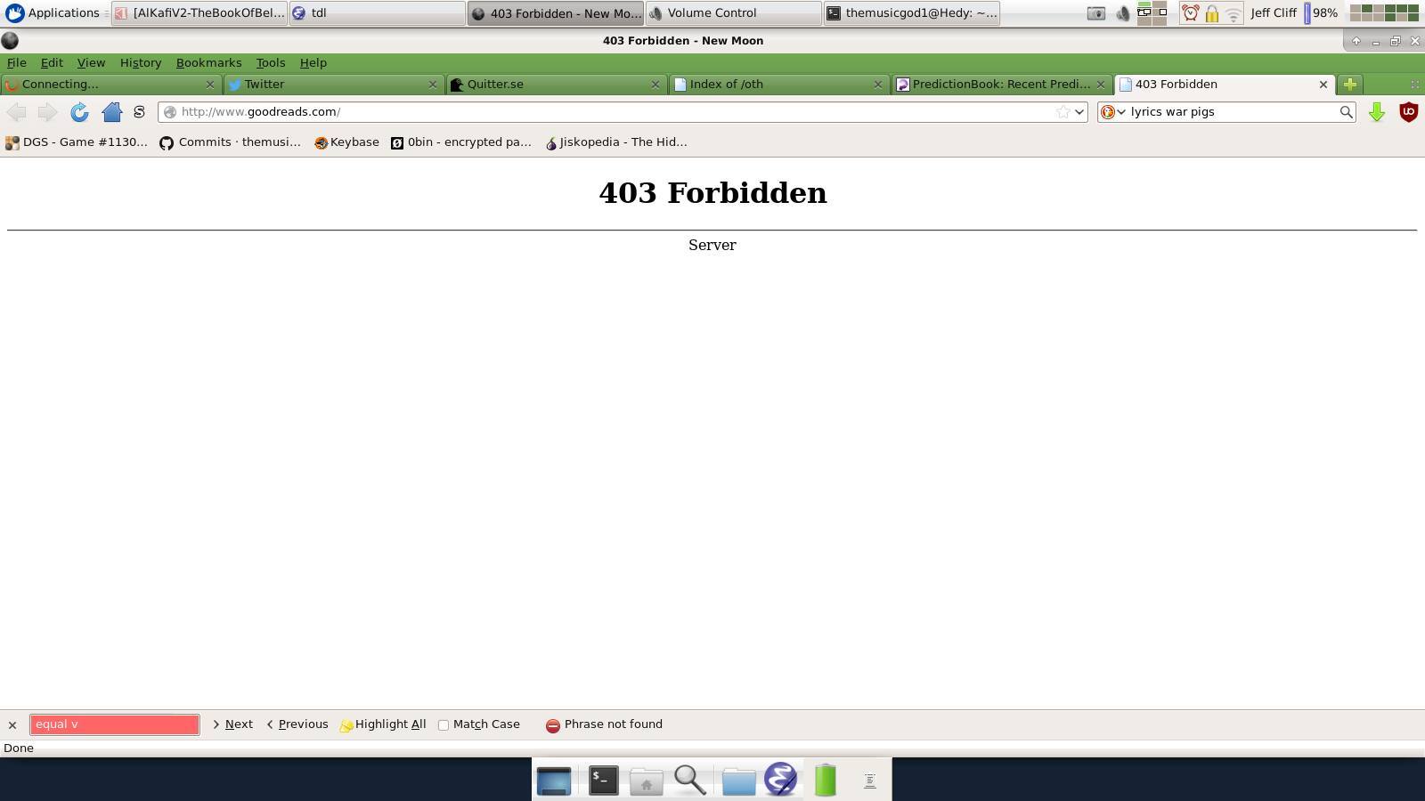Image resolution: width=1425 pixels, height=801 pixels.
Task: Open the home folder in dock
Action: (647, 781)
